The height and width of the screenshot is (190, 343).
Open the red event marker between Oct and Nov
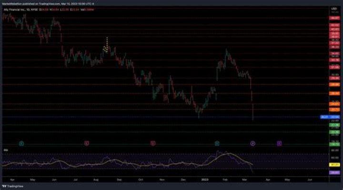click(x=153, y=143)
